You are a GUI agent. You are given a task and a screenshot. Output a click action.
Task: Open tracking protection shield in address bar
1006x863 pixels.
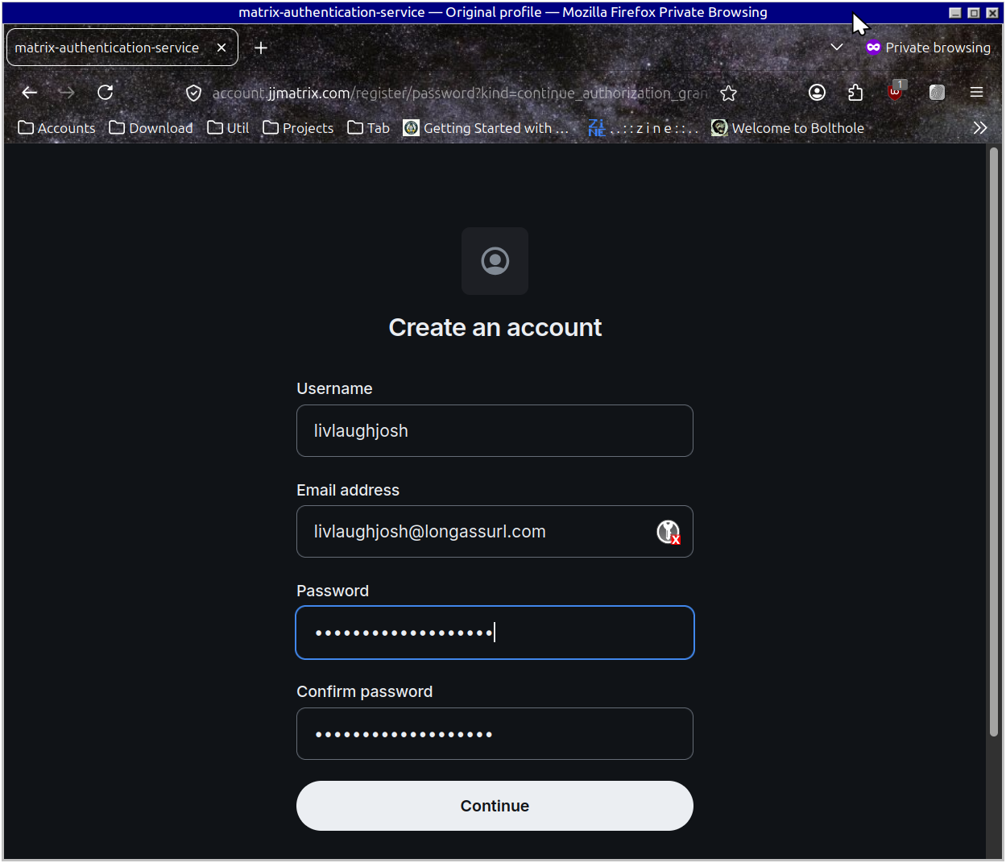pyautogui.click(x=193, y=93)
